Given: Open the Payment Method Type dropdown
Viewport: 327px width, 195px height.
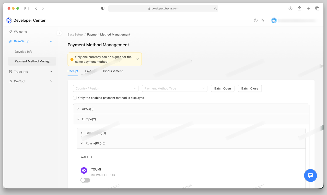Looking at the screenshot, I should coord(174,88).
